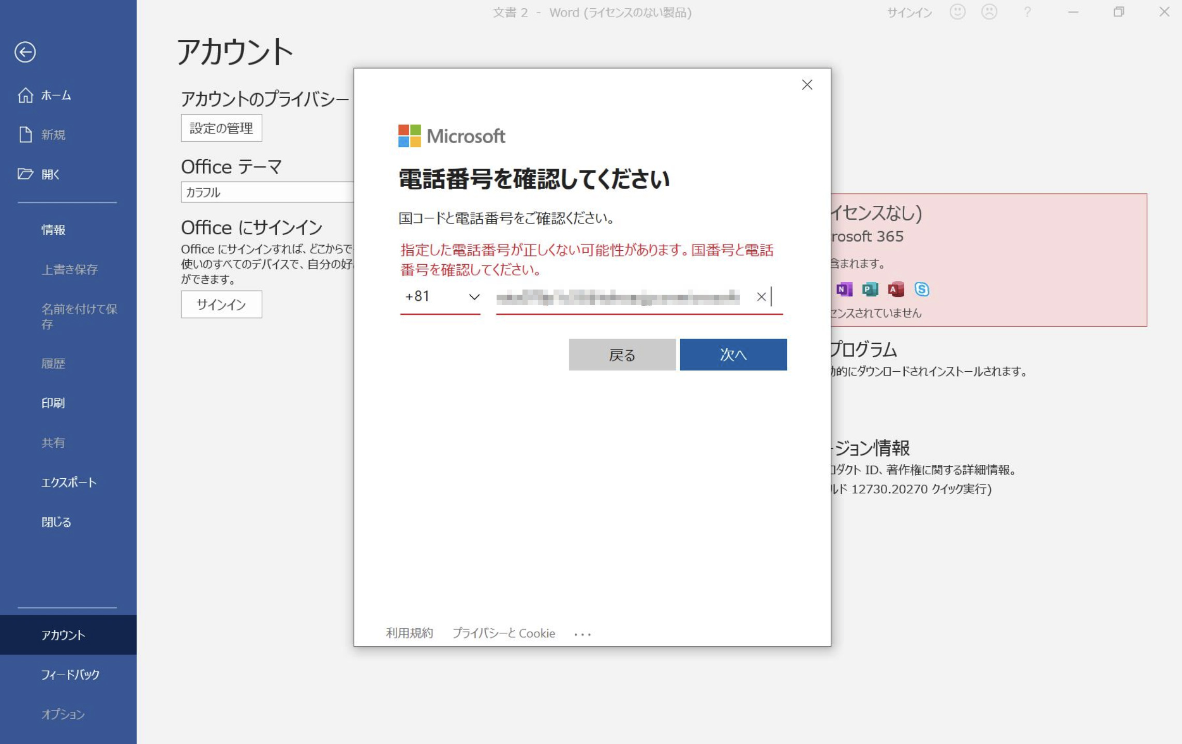
Task: Open the Office テーマ カラフル dropdown
Action: click(x=267, y=192)
